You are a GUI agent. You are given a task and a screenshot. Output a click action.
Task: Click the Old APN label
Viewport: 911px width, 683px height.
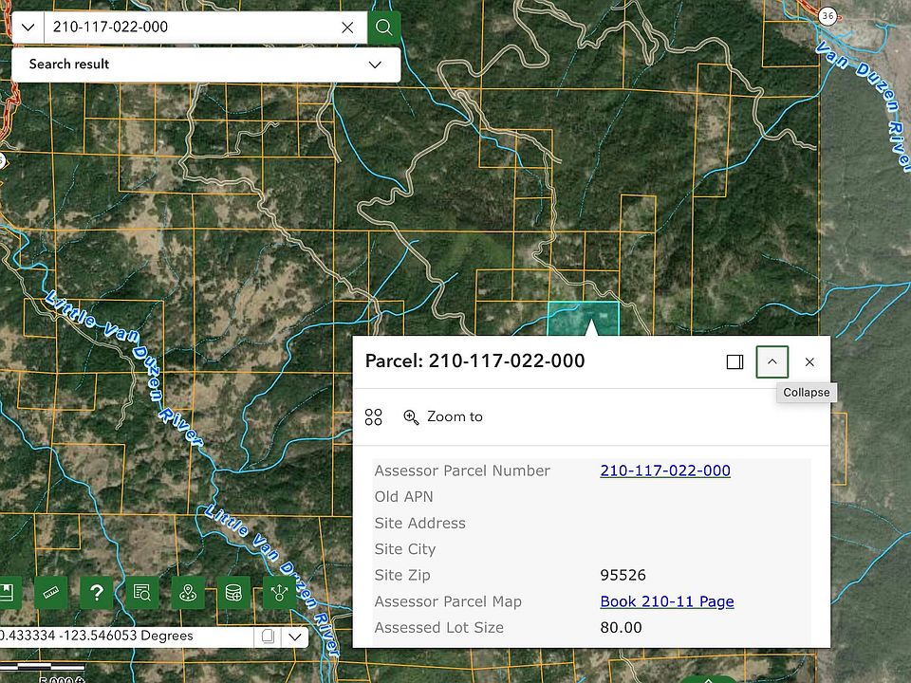click(404, 496)
